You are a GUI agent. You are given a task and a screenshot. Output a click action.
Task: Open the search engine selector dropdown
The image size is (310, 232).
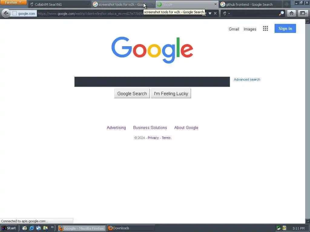coord(226,13)
